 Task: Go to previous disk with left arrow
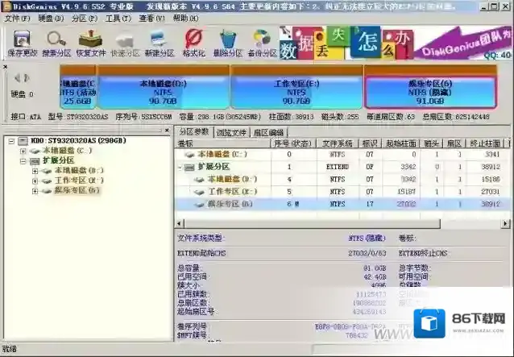[18, 78]
